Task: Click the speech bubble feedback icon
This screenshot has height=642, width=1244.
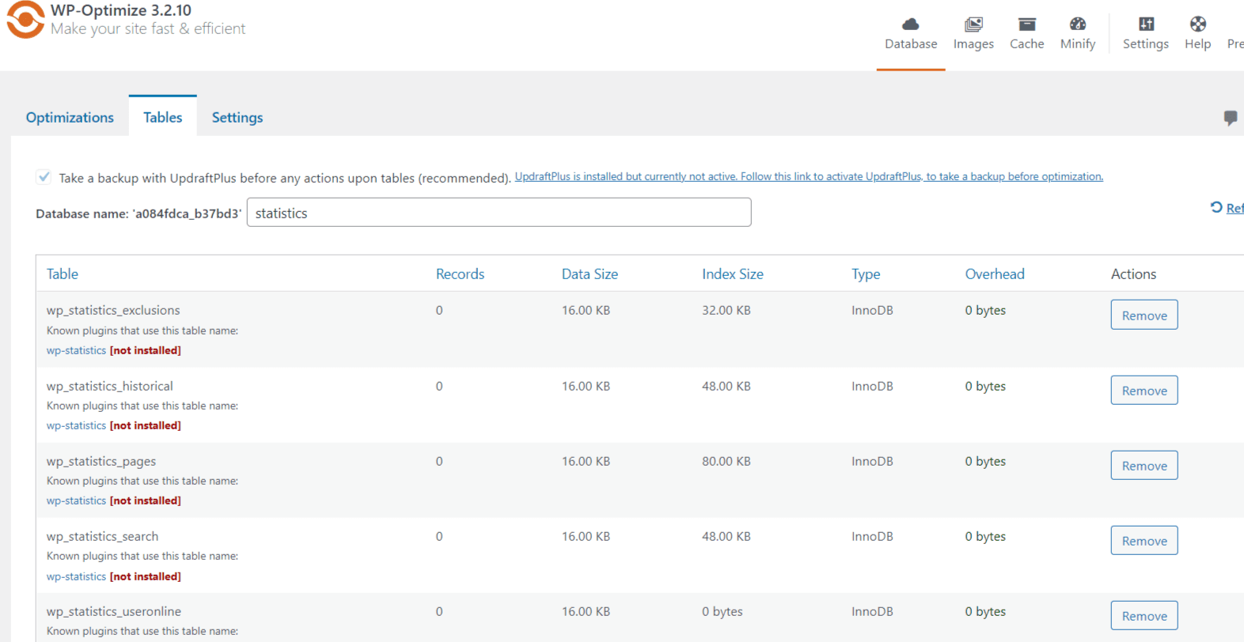Action: click(x=1230, y=118)
